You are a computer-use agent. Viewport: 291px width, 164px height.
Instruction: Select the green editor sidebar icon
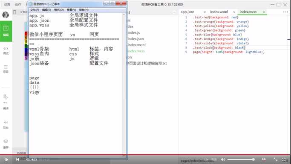[6, 31]
